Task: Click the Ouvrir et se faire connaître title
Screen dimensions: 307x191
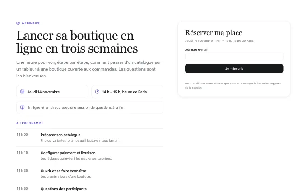Action: [63, 171]
